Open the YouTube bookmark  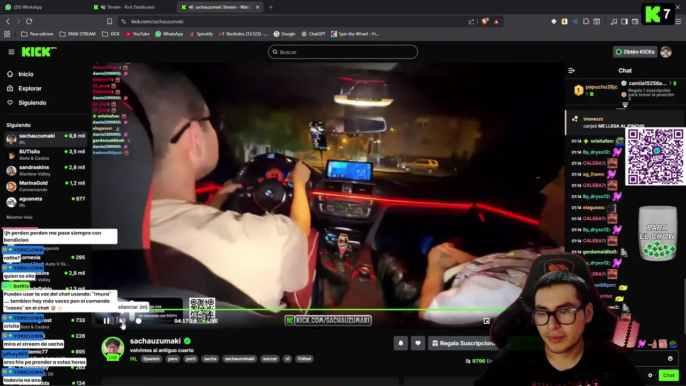(137, 34)
